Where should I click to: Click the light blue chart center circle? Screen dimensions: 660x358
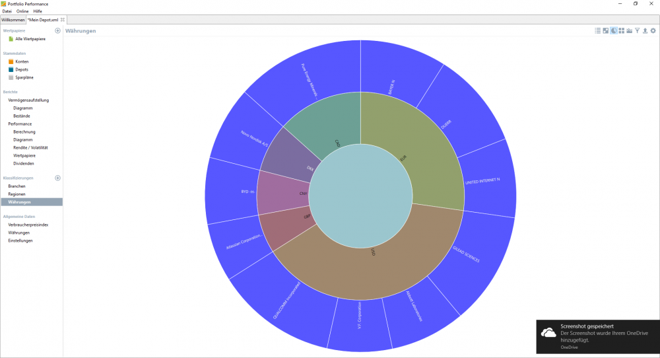[361, 196]
